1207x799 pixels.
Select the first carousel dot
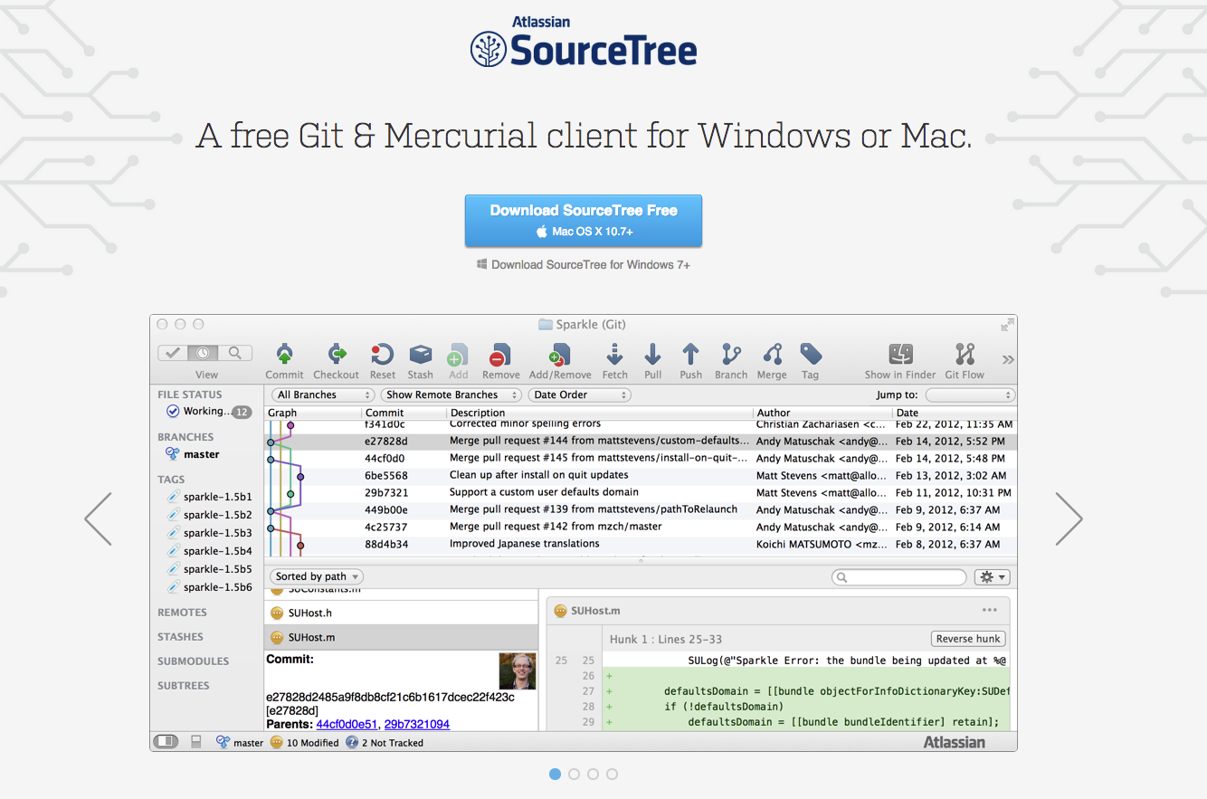[555, 774]
